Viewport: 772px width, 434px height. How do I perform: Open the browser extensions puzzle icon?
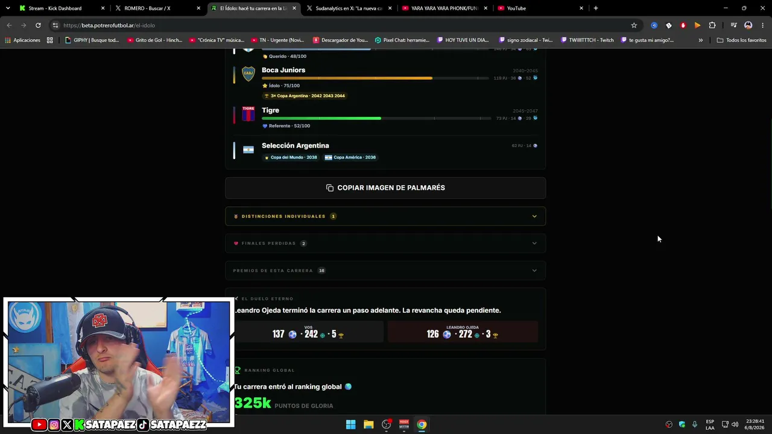pyautogui.click(x=712, y=25)
